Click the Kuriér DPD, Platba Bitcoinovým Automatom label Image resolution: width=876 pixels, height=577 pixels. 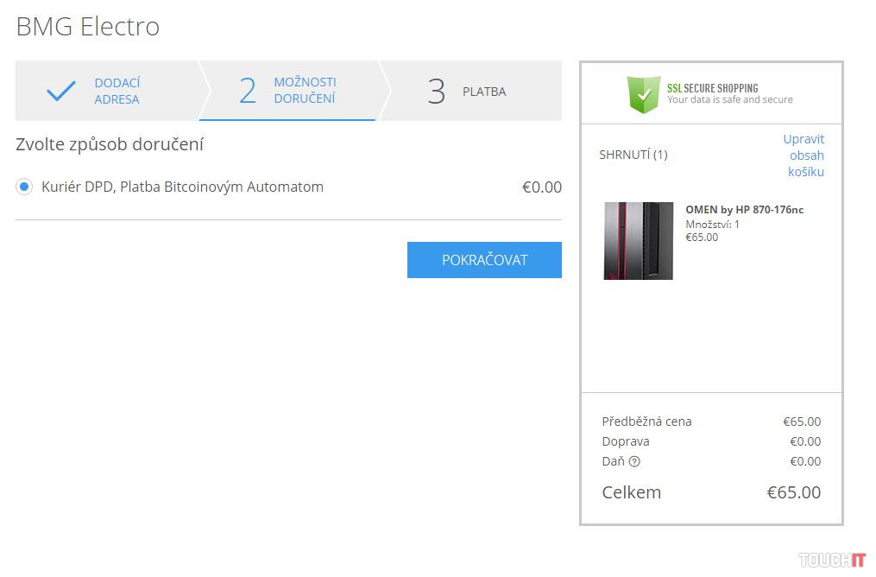click(182, 187)
